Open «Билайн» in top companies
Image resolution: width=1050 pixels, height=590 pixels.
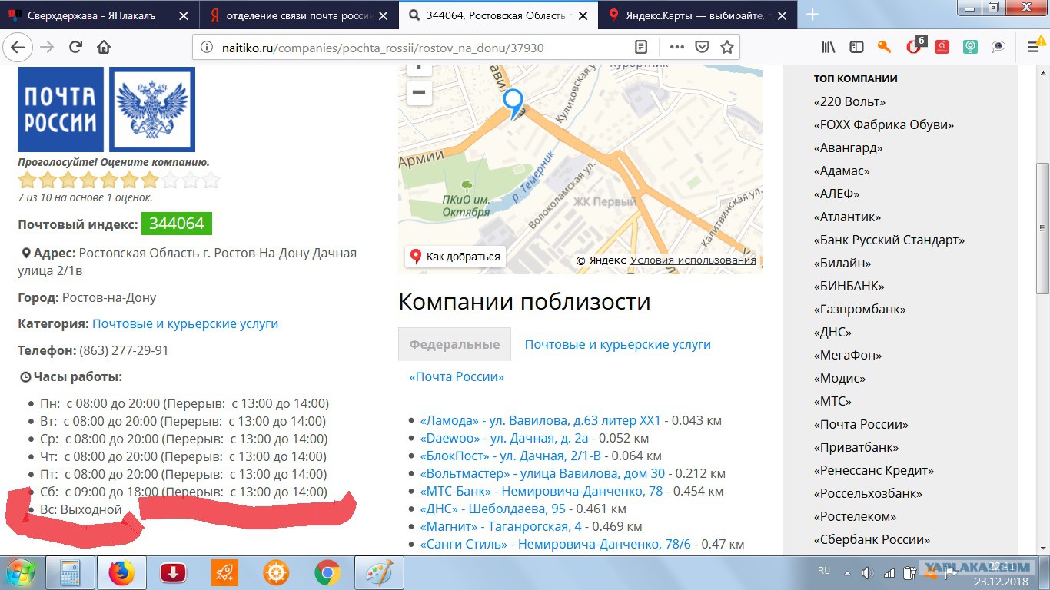tap(842, 263)
